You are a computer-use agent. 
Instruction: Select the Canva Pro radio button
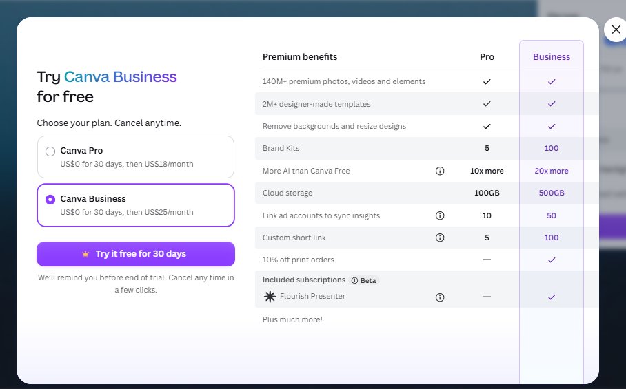50,151
